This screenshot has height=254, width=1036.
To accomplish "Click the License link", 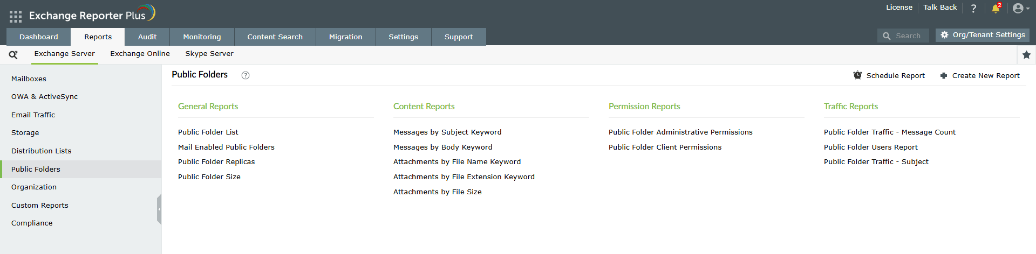I will 899,8.
